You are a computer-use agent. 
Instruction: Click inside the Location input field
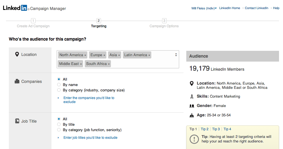(x=142, y=64)
